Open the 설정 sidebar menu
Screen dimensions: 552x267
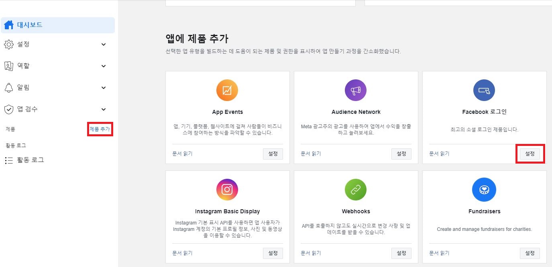point(58,44)
